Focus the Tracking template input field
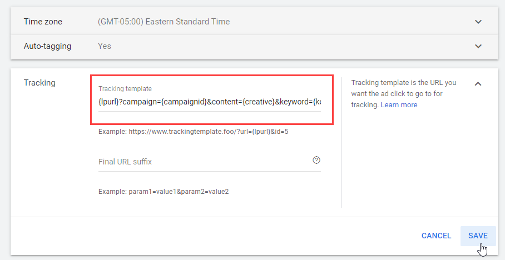505x260 pixels. 210,102
